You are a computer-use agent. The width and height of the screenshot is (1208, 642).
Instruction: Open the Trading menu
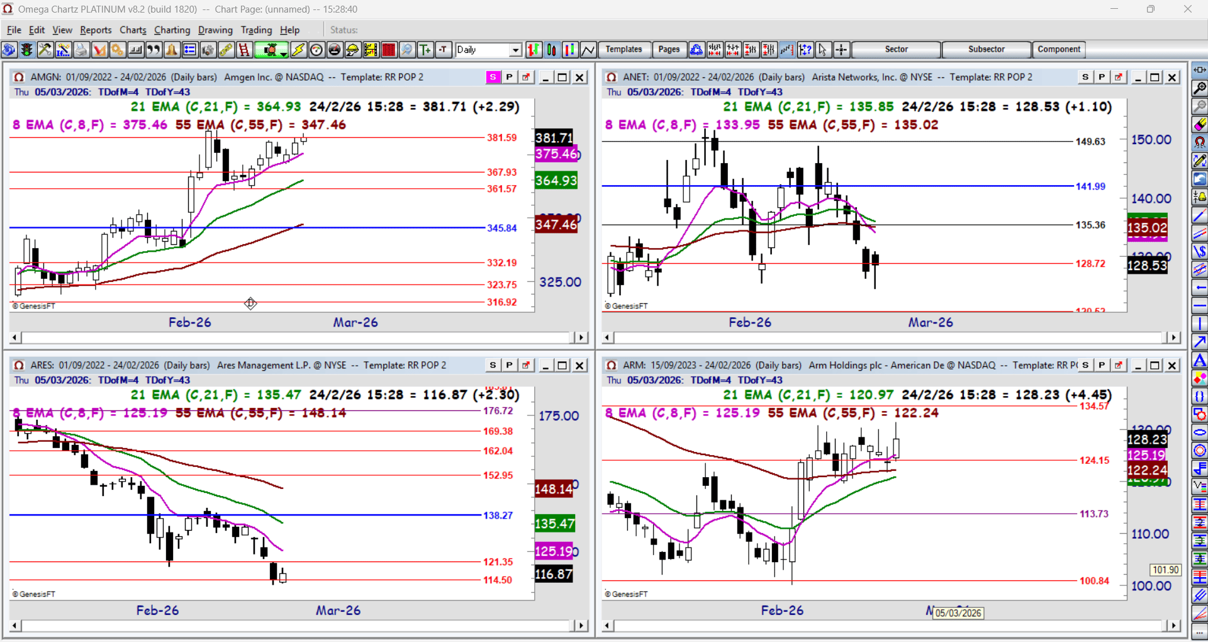pos(256,30)
